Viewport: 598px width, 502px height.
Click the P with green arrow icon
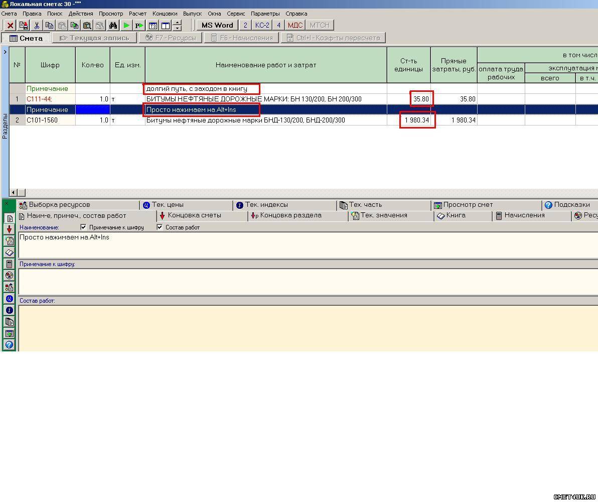tap(139, 26)
